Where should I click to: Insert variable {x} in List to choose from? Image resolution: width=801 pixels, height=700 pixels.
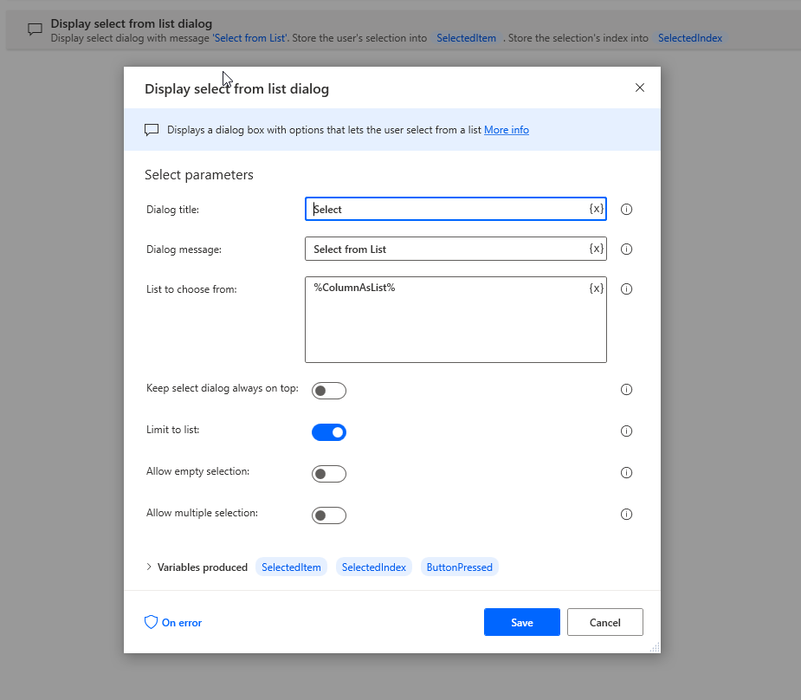click(596, 288)
